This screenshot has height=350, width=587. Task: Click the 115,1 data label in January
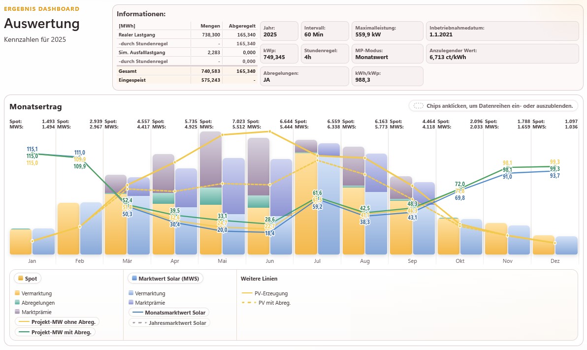(x=32, y=149)
